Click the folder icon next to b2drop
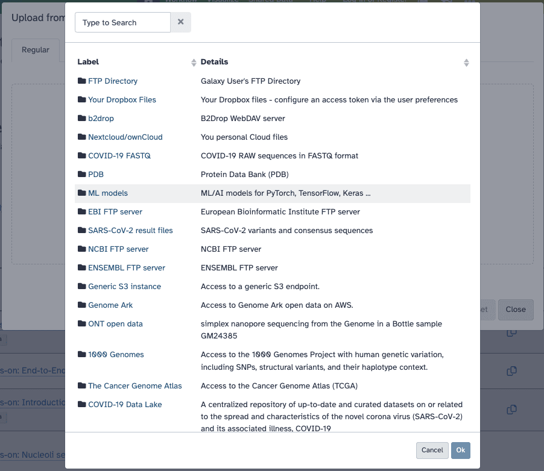544x471 pixels. pyautogui.click(x=82, y=118)
